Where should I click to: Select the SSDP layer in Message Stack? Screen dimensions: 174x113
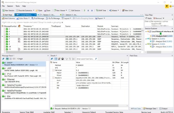click(24, 64)
